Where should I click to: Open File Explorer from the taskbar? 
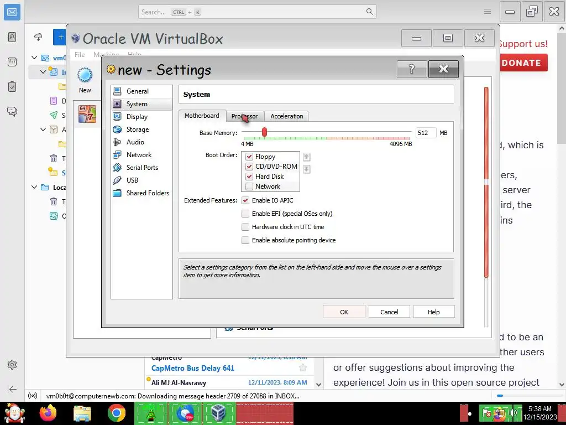tap(82, 413)
